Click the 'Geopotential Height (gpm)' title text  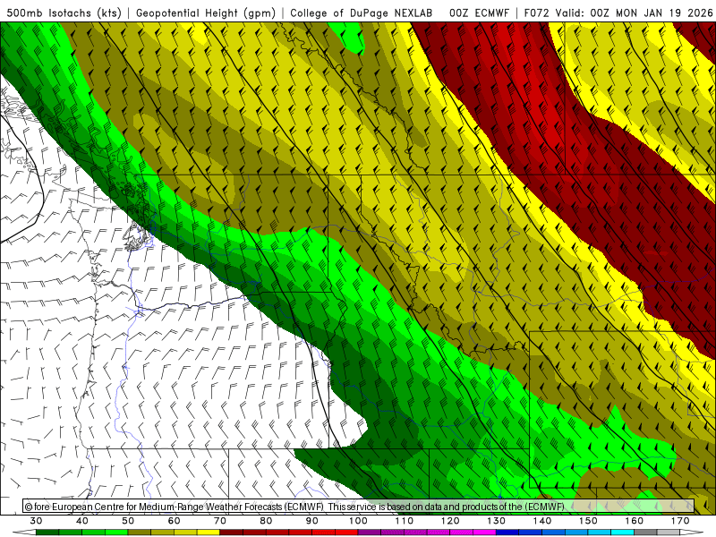tap(206, 13)
